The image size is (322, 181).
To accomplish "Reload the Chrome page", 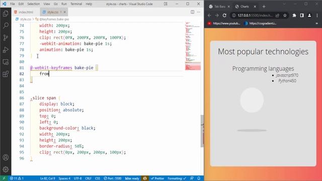I will (x=224, y=16).
